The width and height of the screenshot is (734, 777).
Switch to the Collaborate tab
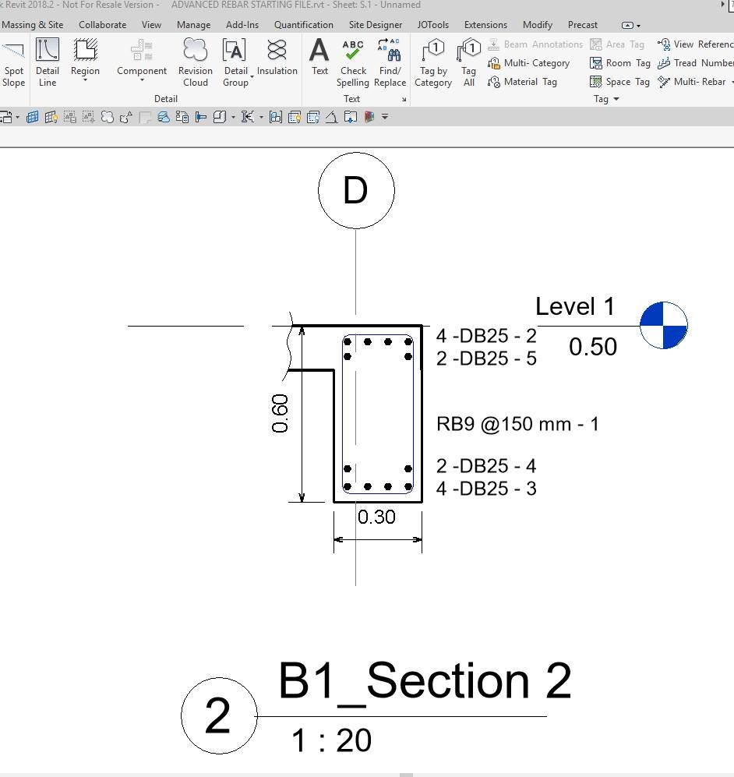click(x=103, y=25)
